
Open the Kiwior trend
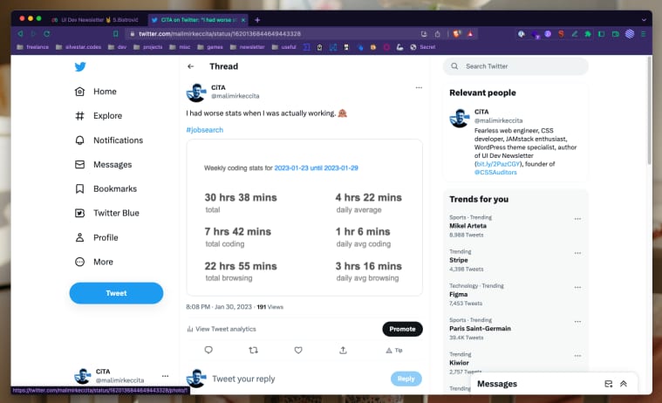(460, 363)
